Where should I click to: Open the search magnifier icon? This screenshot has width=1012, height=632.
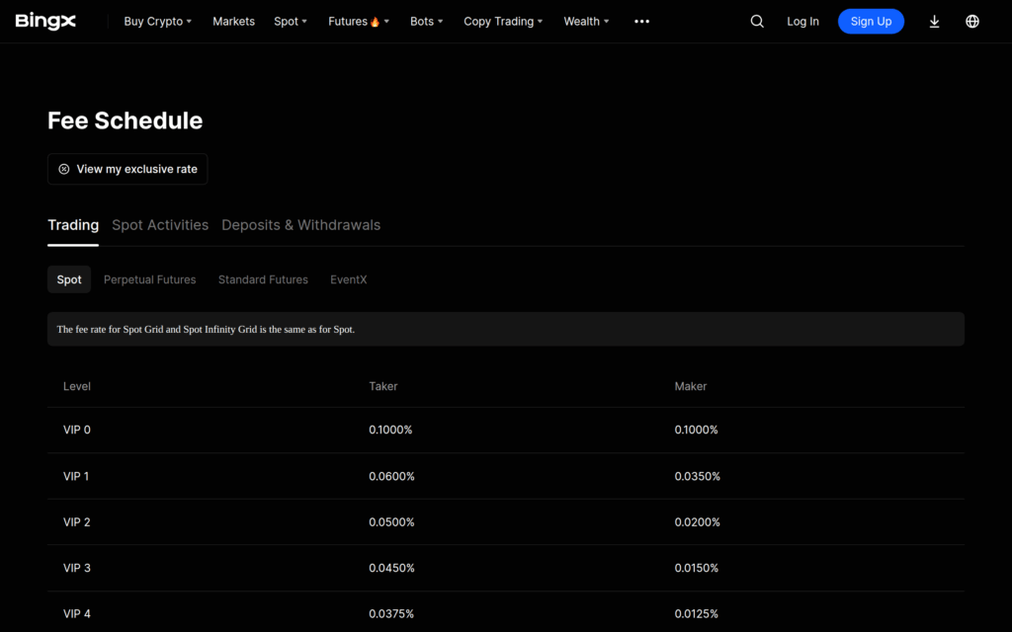(x=757, y=22)
